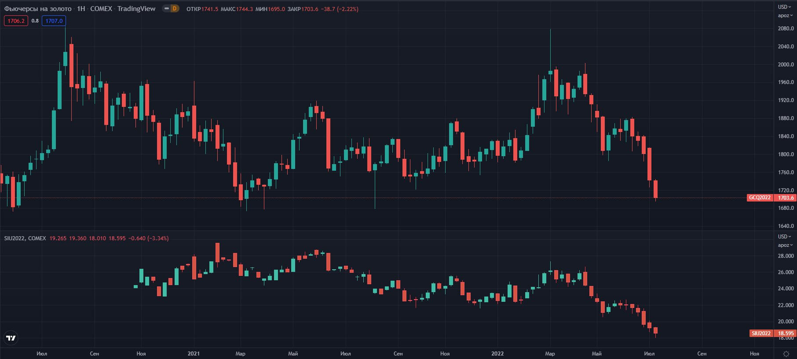This screenshot has width=797, height=359.
Task: Click the 2080.0 price scale label
Action: click(786, 29)
